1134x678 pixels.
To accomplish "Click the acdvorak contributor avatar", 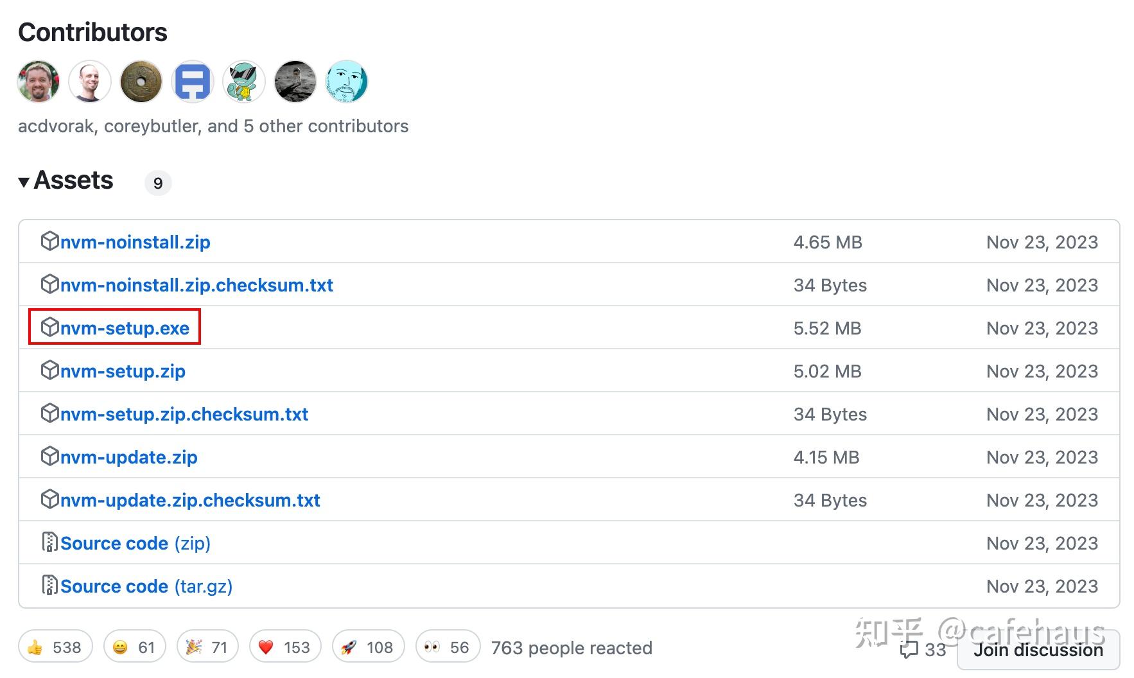I will coord(37,82).
